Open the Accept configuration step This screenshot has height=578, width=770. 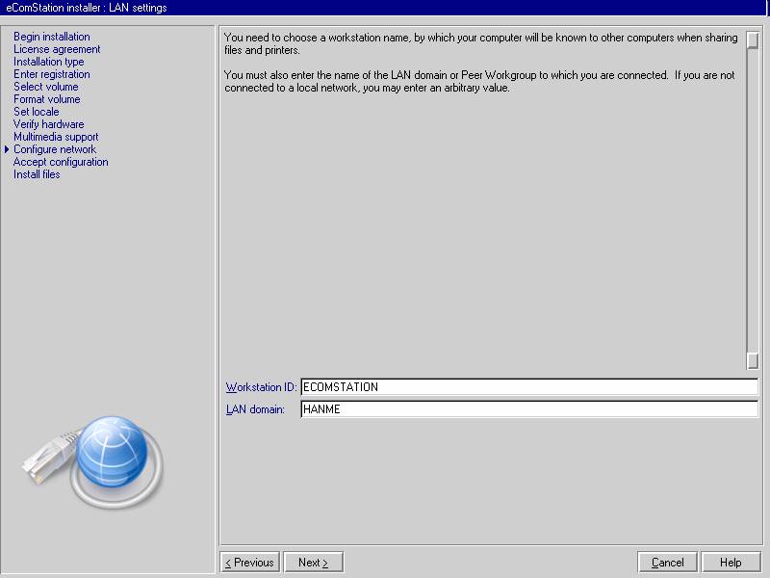[61, 162]
